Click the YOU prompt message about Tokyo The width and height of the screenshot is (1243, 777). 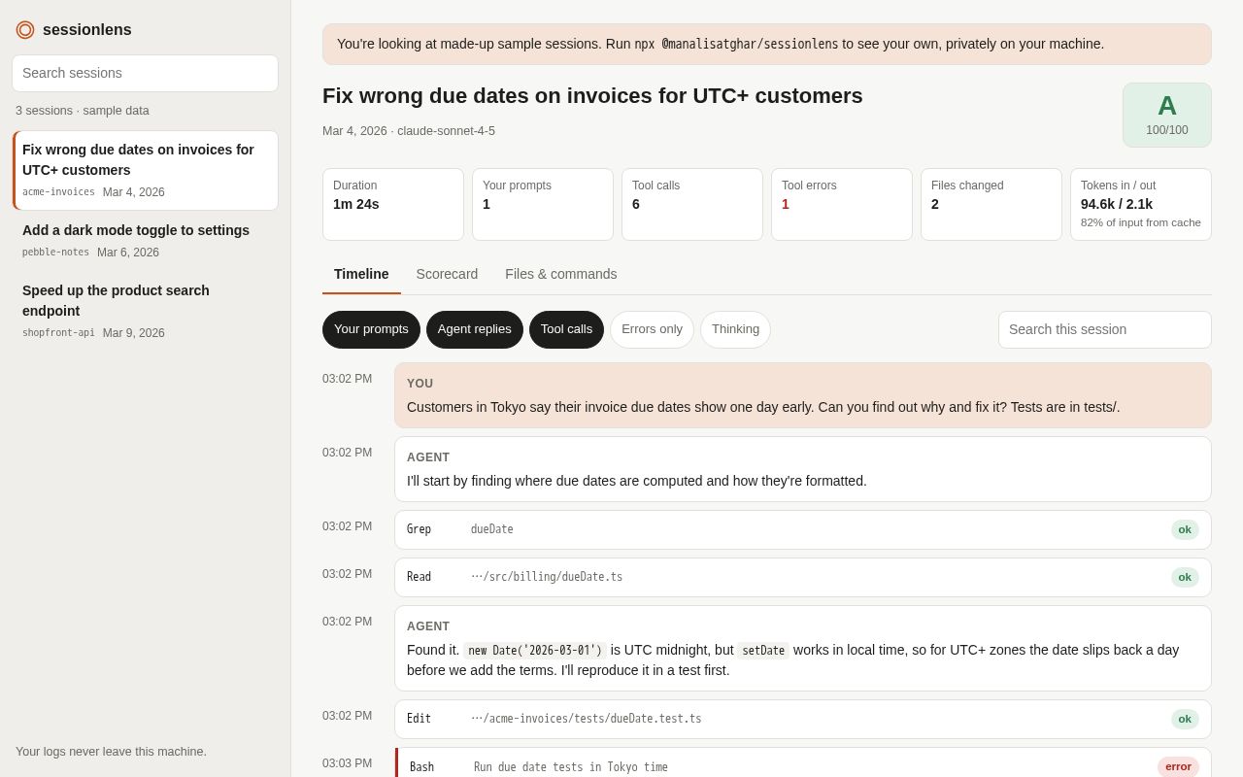(803, 395)
